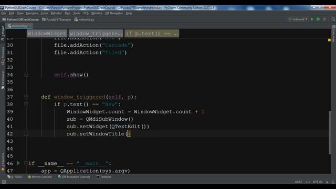Open the DB Browser side panel
The height and width of the screenshot is (189, 336).
pyautogui.click(x=3, y=80)
